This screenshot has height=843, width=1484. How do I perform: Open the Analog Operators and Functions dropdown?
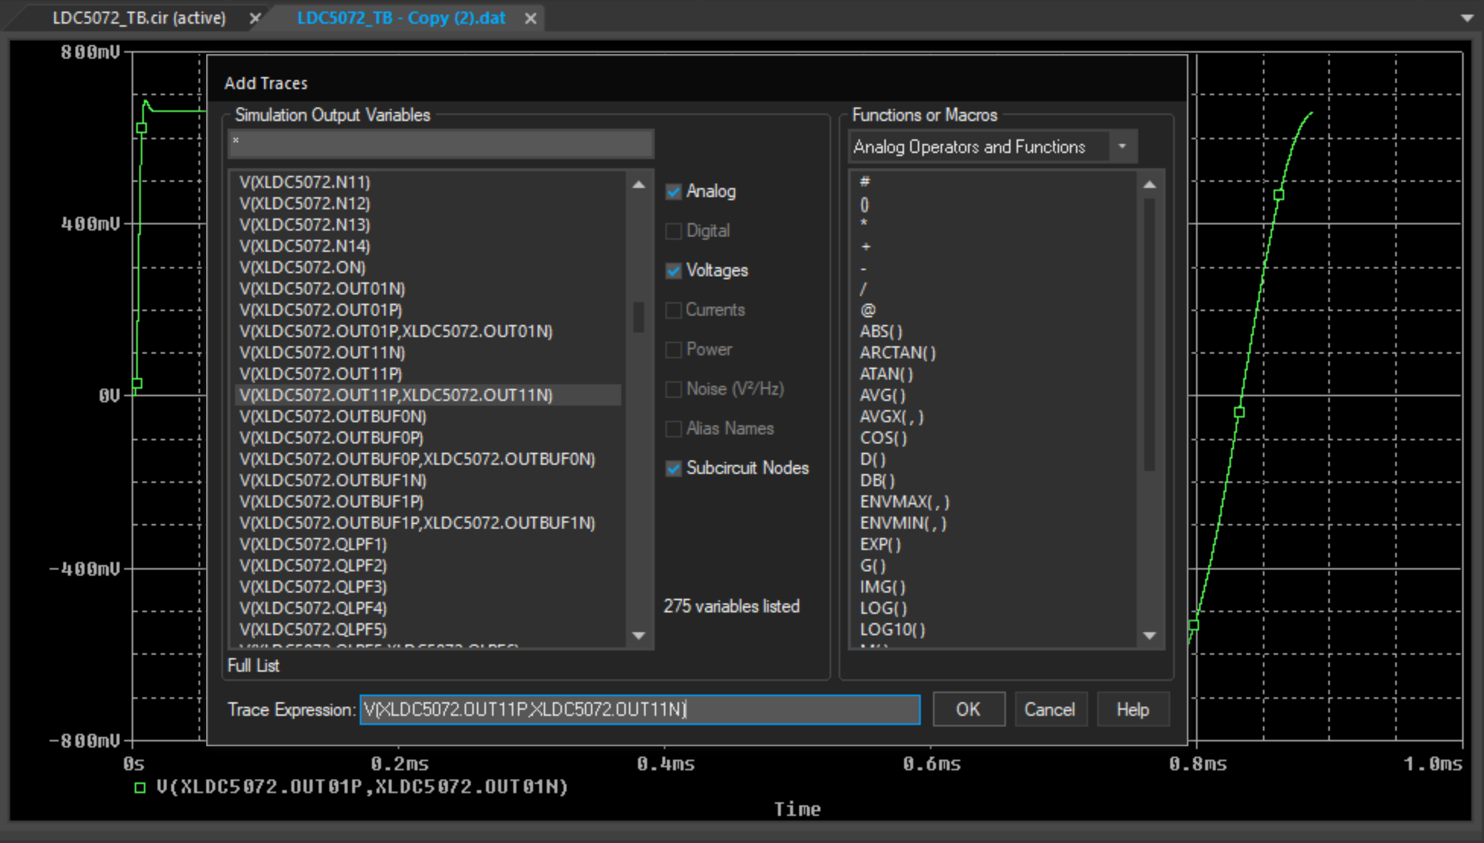pyautogui.click(x=1122, y=146)
